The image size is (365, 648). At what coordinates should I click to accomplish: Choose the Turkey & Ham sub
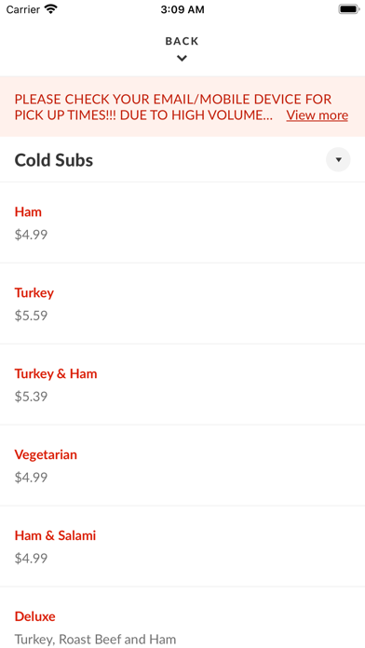click(x=182, y=385)
